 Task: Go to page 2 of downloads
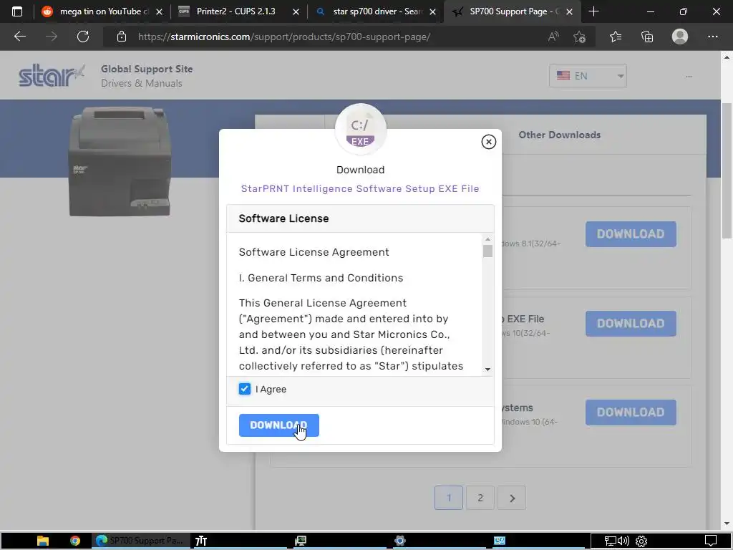pyautogui.click(x=480, y=498)
